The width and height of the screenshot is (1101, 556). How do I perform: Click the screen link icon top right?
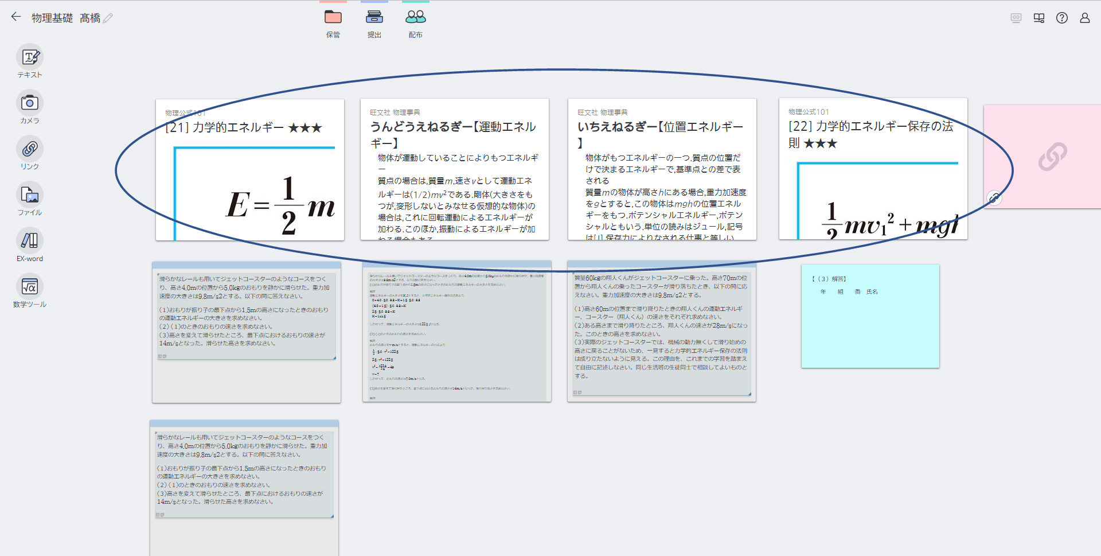pos(1016,18)
